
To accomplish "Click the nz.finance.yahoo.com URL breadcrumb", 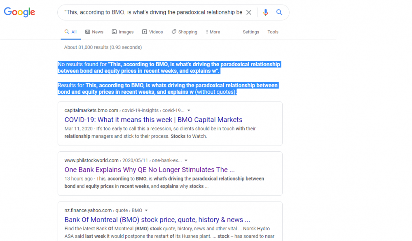I will (103, 210).
